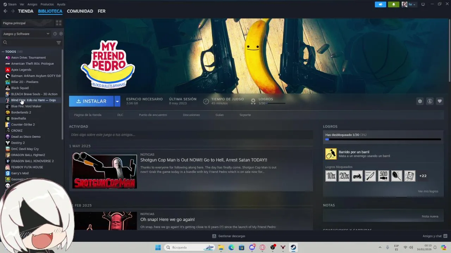Viewport: 451px width, 253px height.
Task: Click the achievements gear icon beside LOGROS
Action: point(253,101)
